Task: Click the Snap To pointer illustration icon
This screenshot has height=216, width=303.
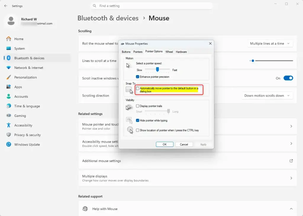Action: click(x=129, y=90)
